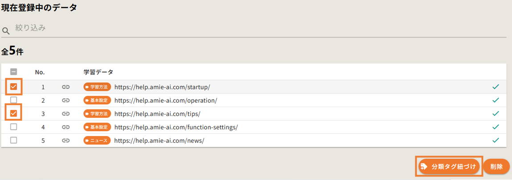Uncheck the checkbox for row 3

coord(14,113)
